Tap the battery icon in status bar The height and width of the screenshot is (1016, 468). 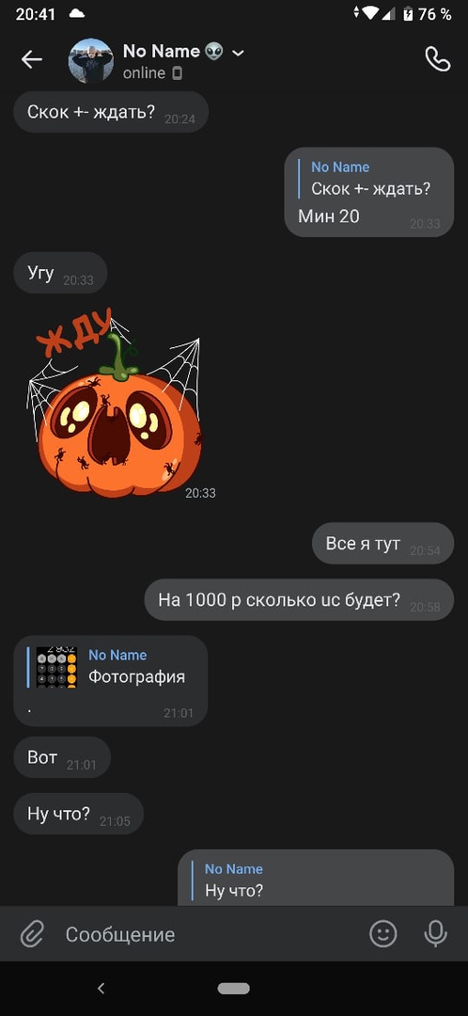point(408,13)
